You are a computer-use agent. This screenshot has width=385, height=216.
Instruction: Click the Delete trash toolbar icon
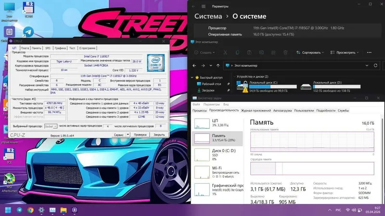point(285,52)
